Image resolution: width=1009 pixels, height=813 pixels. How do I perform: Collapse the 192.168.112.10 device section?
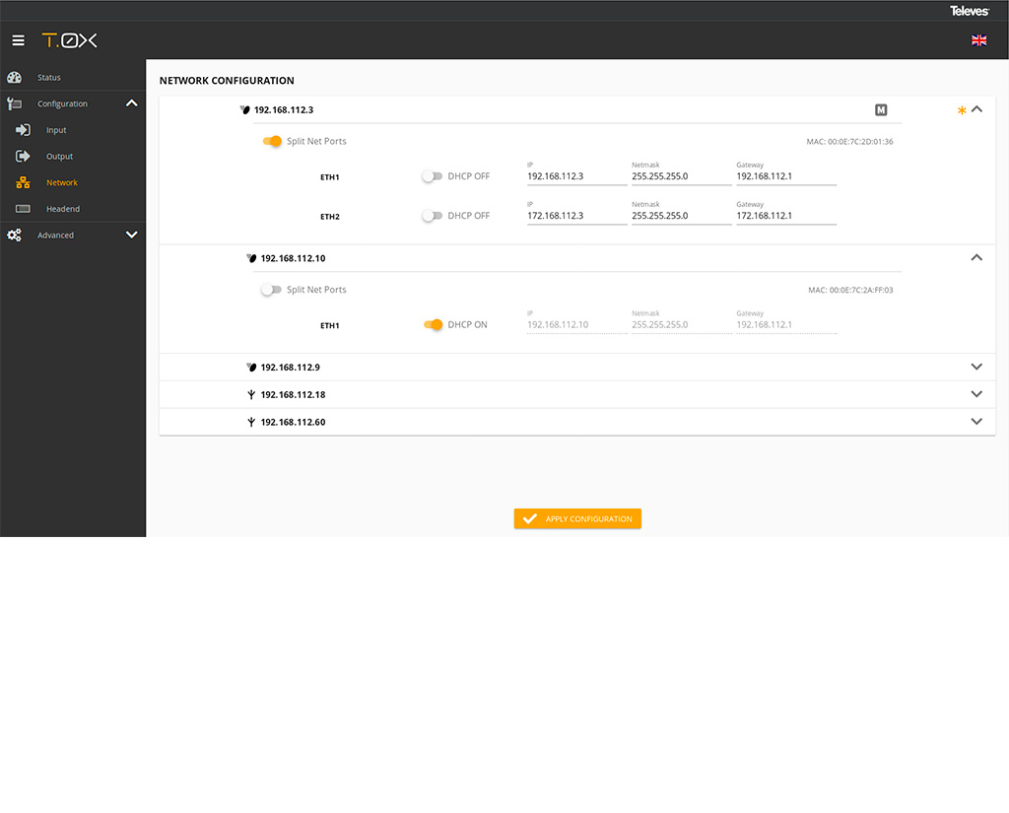[x=976, y=258]
